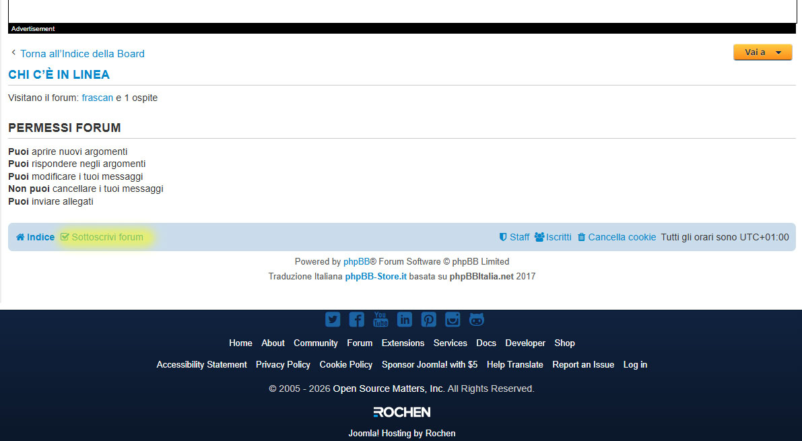The image size is (802, 441).
Task: Click Sottoscrivi forum link
Action: point(102,237)
